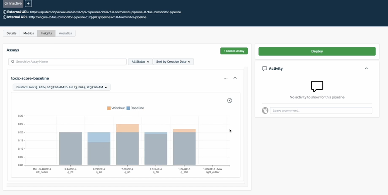Open the Sort by Creation Date dropdown
The width and height of the screenshot is (388, 195).
coord(173,61)
